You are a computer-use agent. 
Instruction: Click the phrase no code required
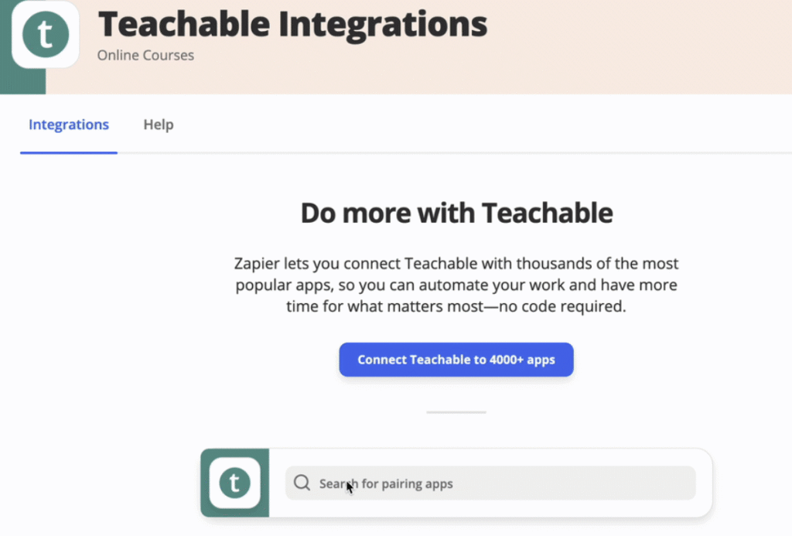tap(562, 306)
